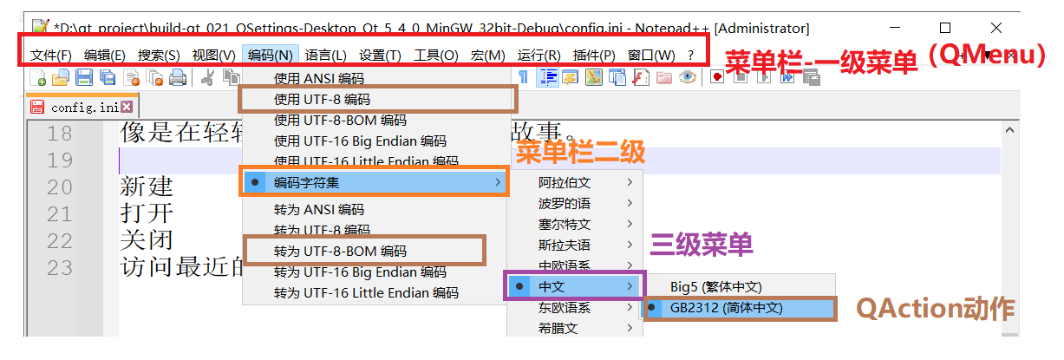
Task: Click the Close All documents icon
Action: tap(154, 77)
